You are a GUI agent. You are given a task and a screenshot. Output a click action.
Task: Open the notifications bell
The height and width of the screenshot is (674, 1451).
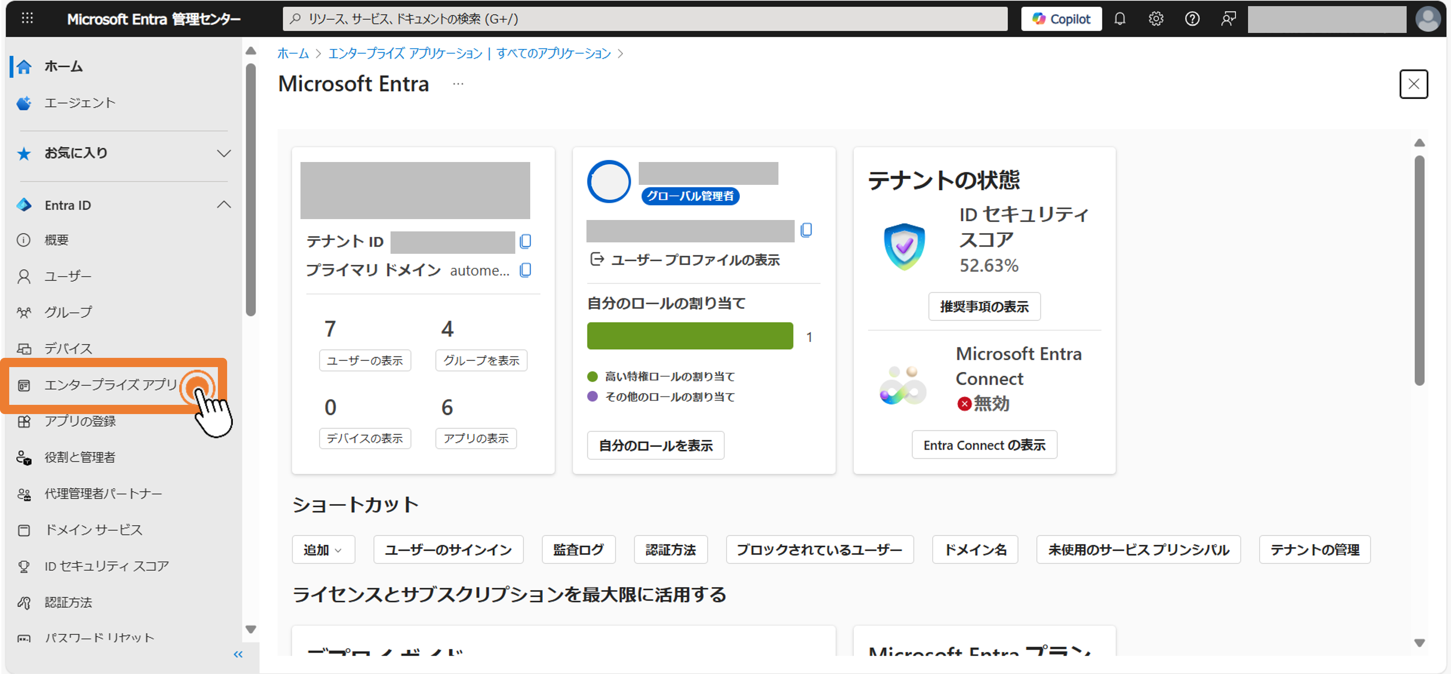pyautogui.click(x=1120, y=19)
